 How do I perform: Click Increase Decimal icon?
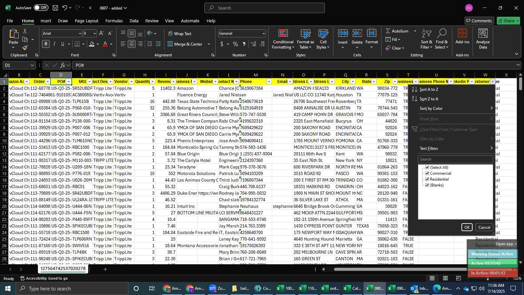point(253,44)
